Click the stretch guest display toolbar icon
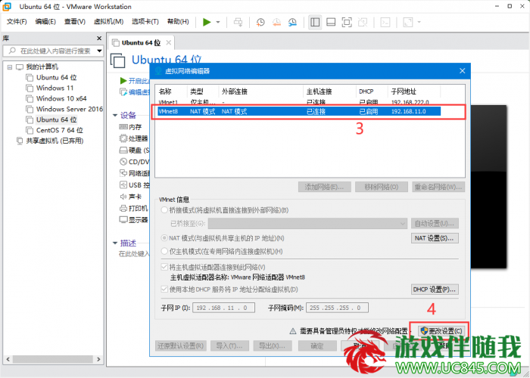The width and height of the screenshot is (530, 378). [408, 22]
